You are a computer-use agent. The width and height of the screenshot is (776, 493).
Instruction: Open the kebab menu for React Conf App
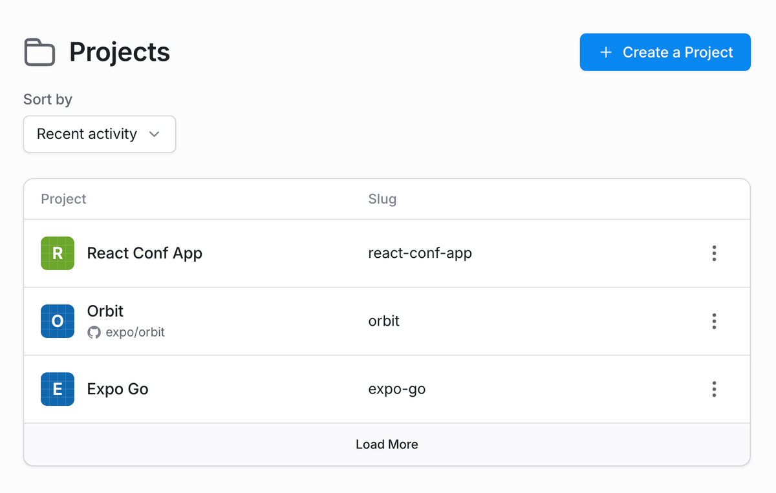pos(714,253)
